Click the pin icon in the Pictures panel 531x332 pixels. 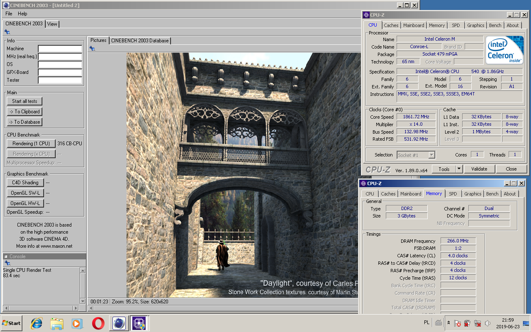pyautogui.click(x=92, y=49)
